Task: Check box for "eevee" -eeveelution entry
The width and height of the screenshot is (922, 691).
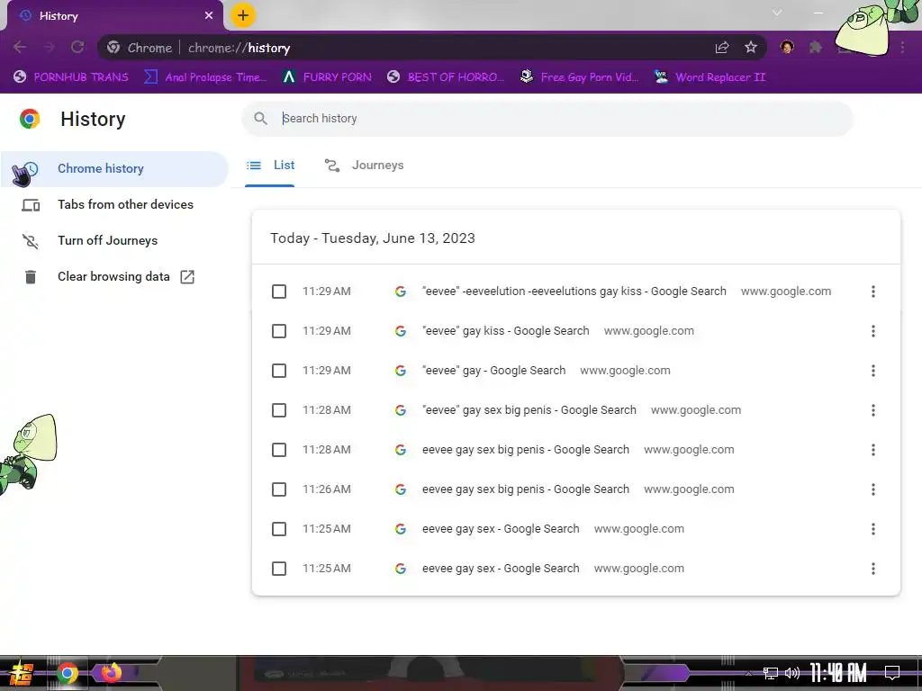Action: [x=279, y=292]
